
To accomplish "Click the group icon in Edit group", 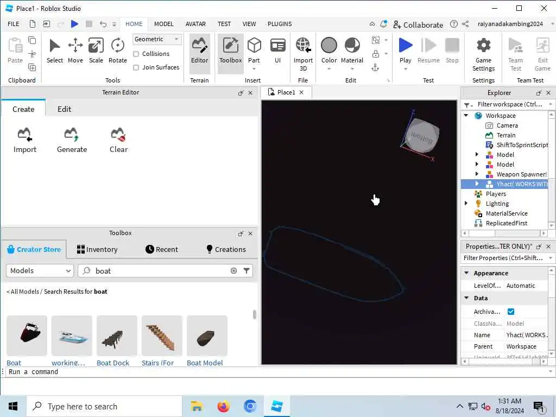I will pyautogui.click(x=375, y=40).
